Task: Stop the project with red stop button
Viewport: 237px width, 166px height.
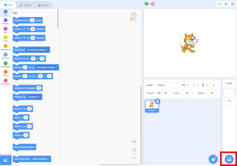Action: tap(153, 4)
